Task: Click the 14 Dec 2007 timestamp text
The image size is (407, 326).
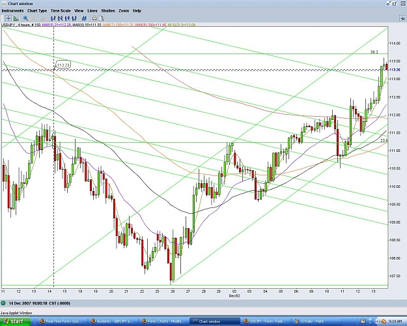Action: (40, 303)
